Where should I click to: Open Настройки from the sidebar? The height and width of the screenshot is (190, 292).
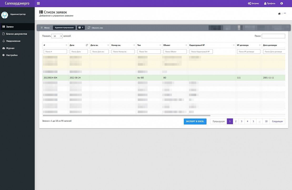12,55
